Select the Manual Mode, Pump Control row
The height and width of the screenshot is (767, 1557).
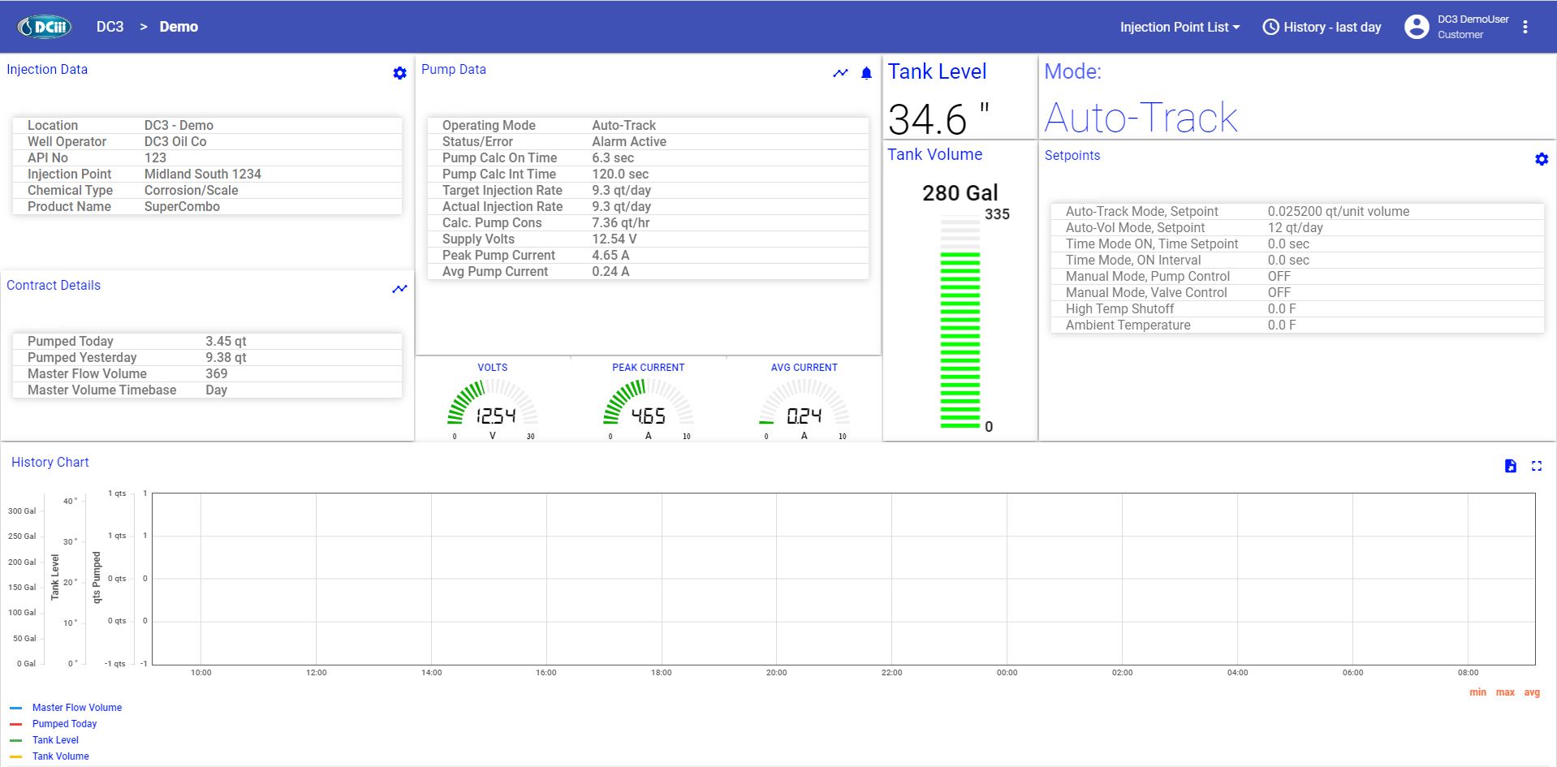click(x=1297, y=277)
